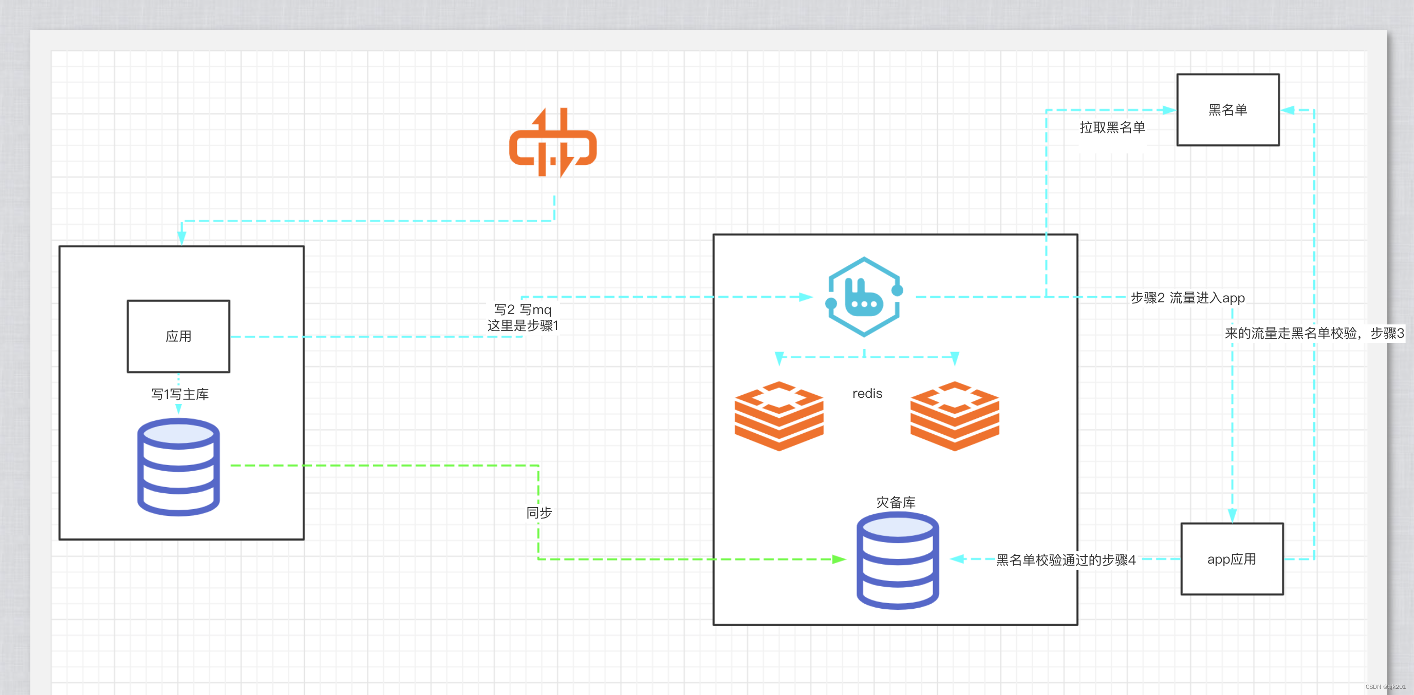
Task: Click the 来的流量走黑名单校验 步骤3 label
Action: 1314,333
